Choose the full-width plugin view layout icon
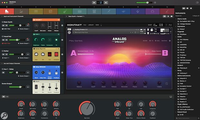The width and height of the screenshot is (200, 120). (x=172, y=16)
